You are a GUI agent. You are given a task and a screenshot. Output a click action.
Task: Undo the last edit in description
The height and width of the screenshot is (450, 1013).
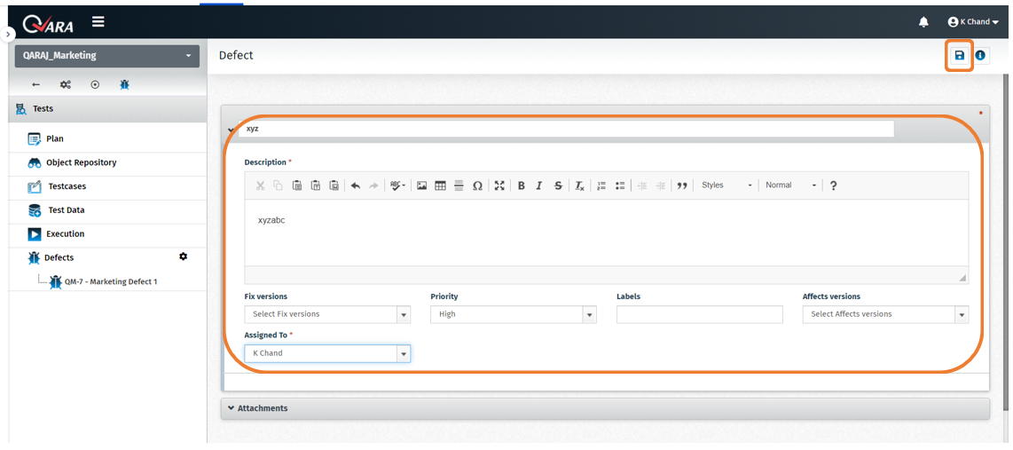(x=356, y=186)
